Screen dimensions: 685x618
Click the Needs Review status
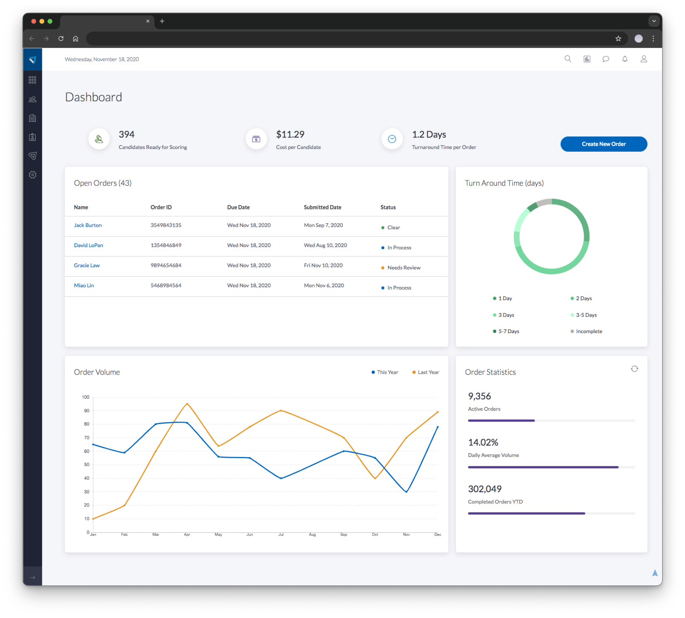(x=401, y=268)
